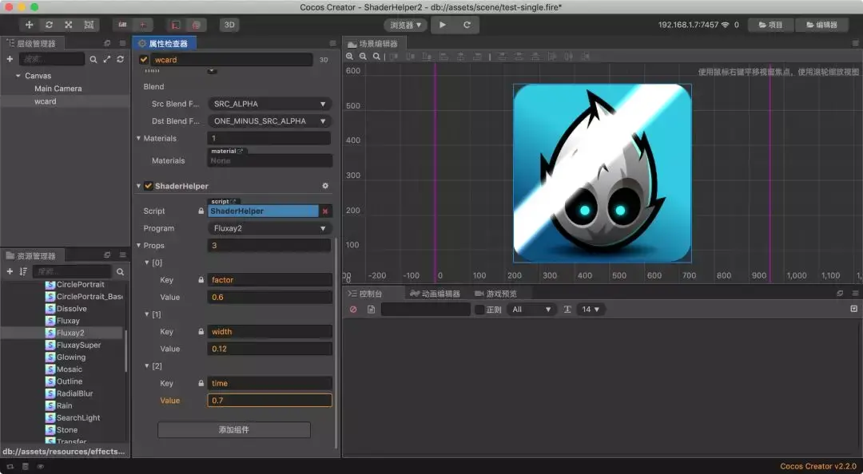Search assets with magnifier icon
Image resolution: width=863 pixels, height=474 pixels.
coord(120,271)
